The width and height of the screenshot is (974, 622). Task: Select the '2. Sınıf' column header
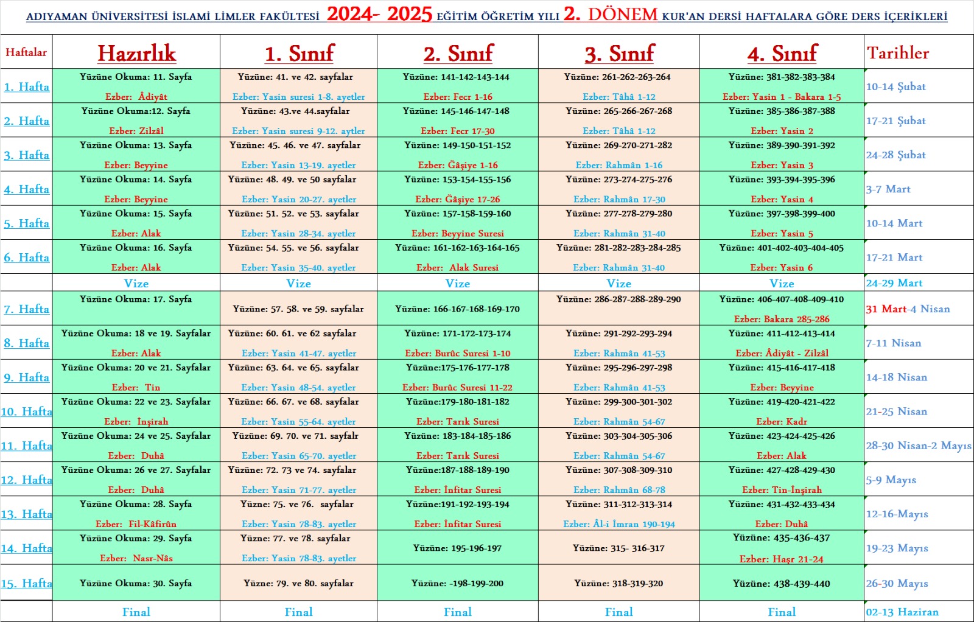458,54
